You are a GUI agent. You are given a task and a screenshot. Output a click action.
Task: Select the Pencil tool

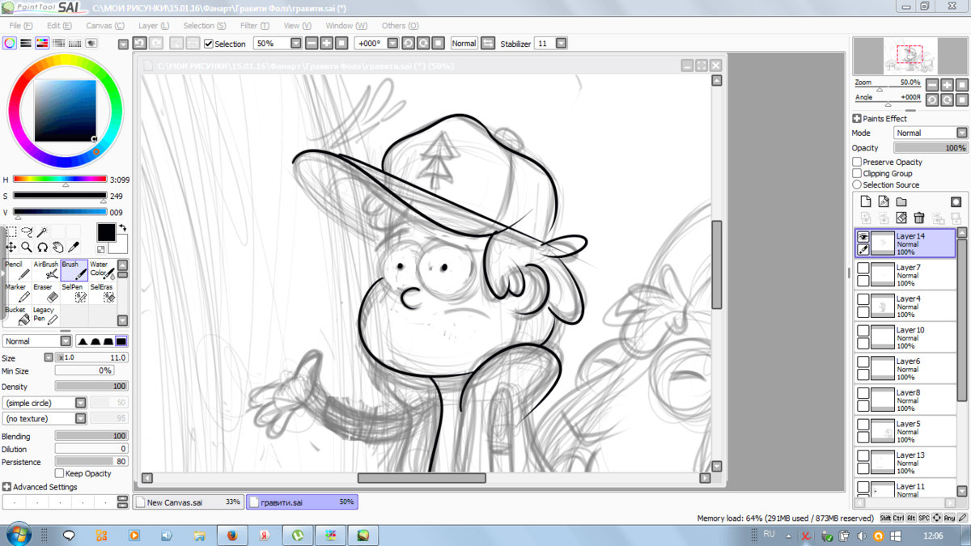pyautogui.click(x=17, y=270)
